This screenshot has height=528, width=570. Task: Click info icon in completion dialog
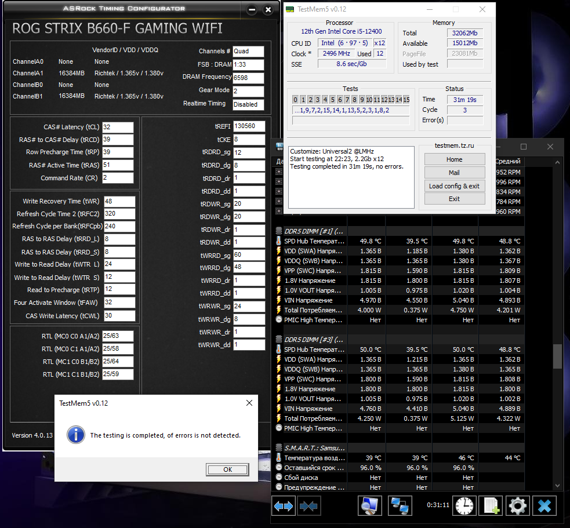75,435
